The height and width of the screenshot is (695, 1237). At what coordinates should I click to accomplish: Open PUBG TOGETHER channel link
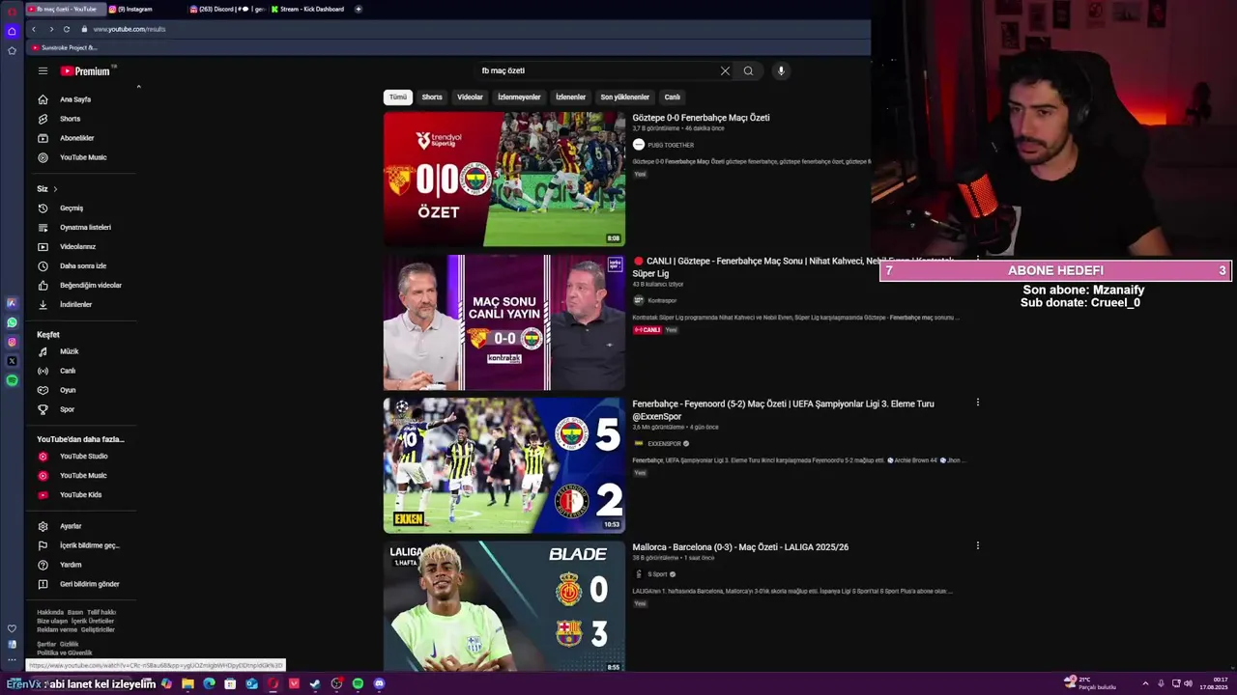tap(670, 145)
